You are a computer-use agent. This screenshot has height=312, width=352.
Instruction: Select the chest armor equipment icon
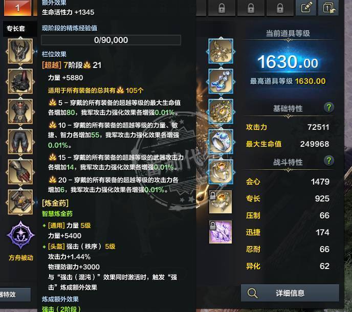click(20, 112)
